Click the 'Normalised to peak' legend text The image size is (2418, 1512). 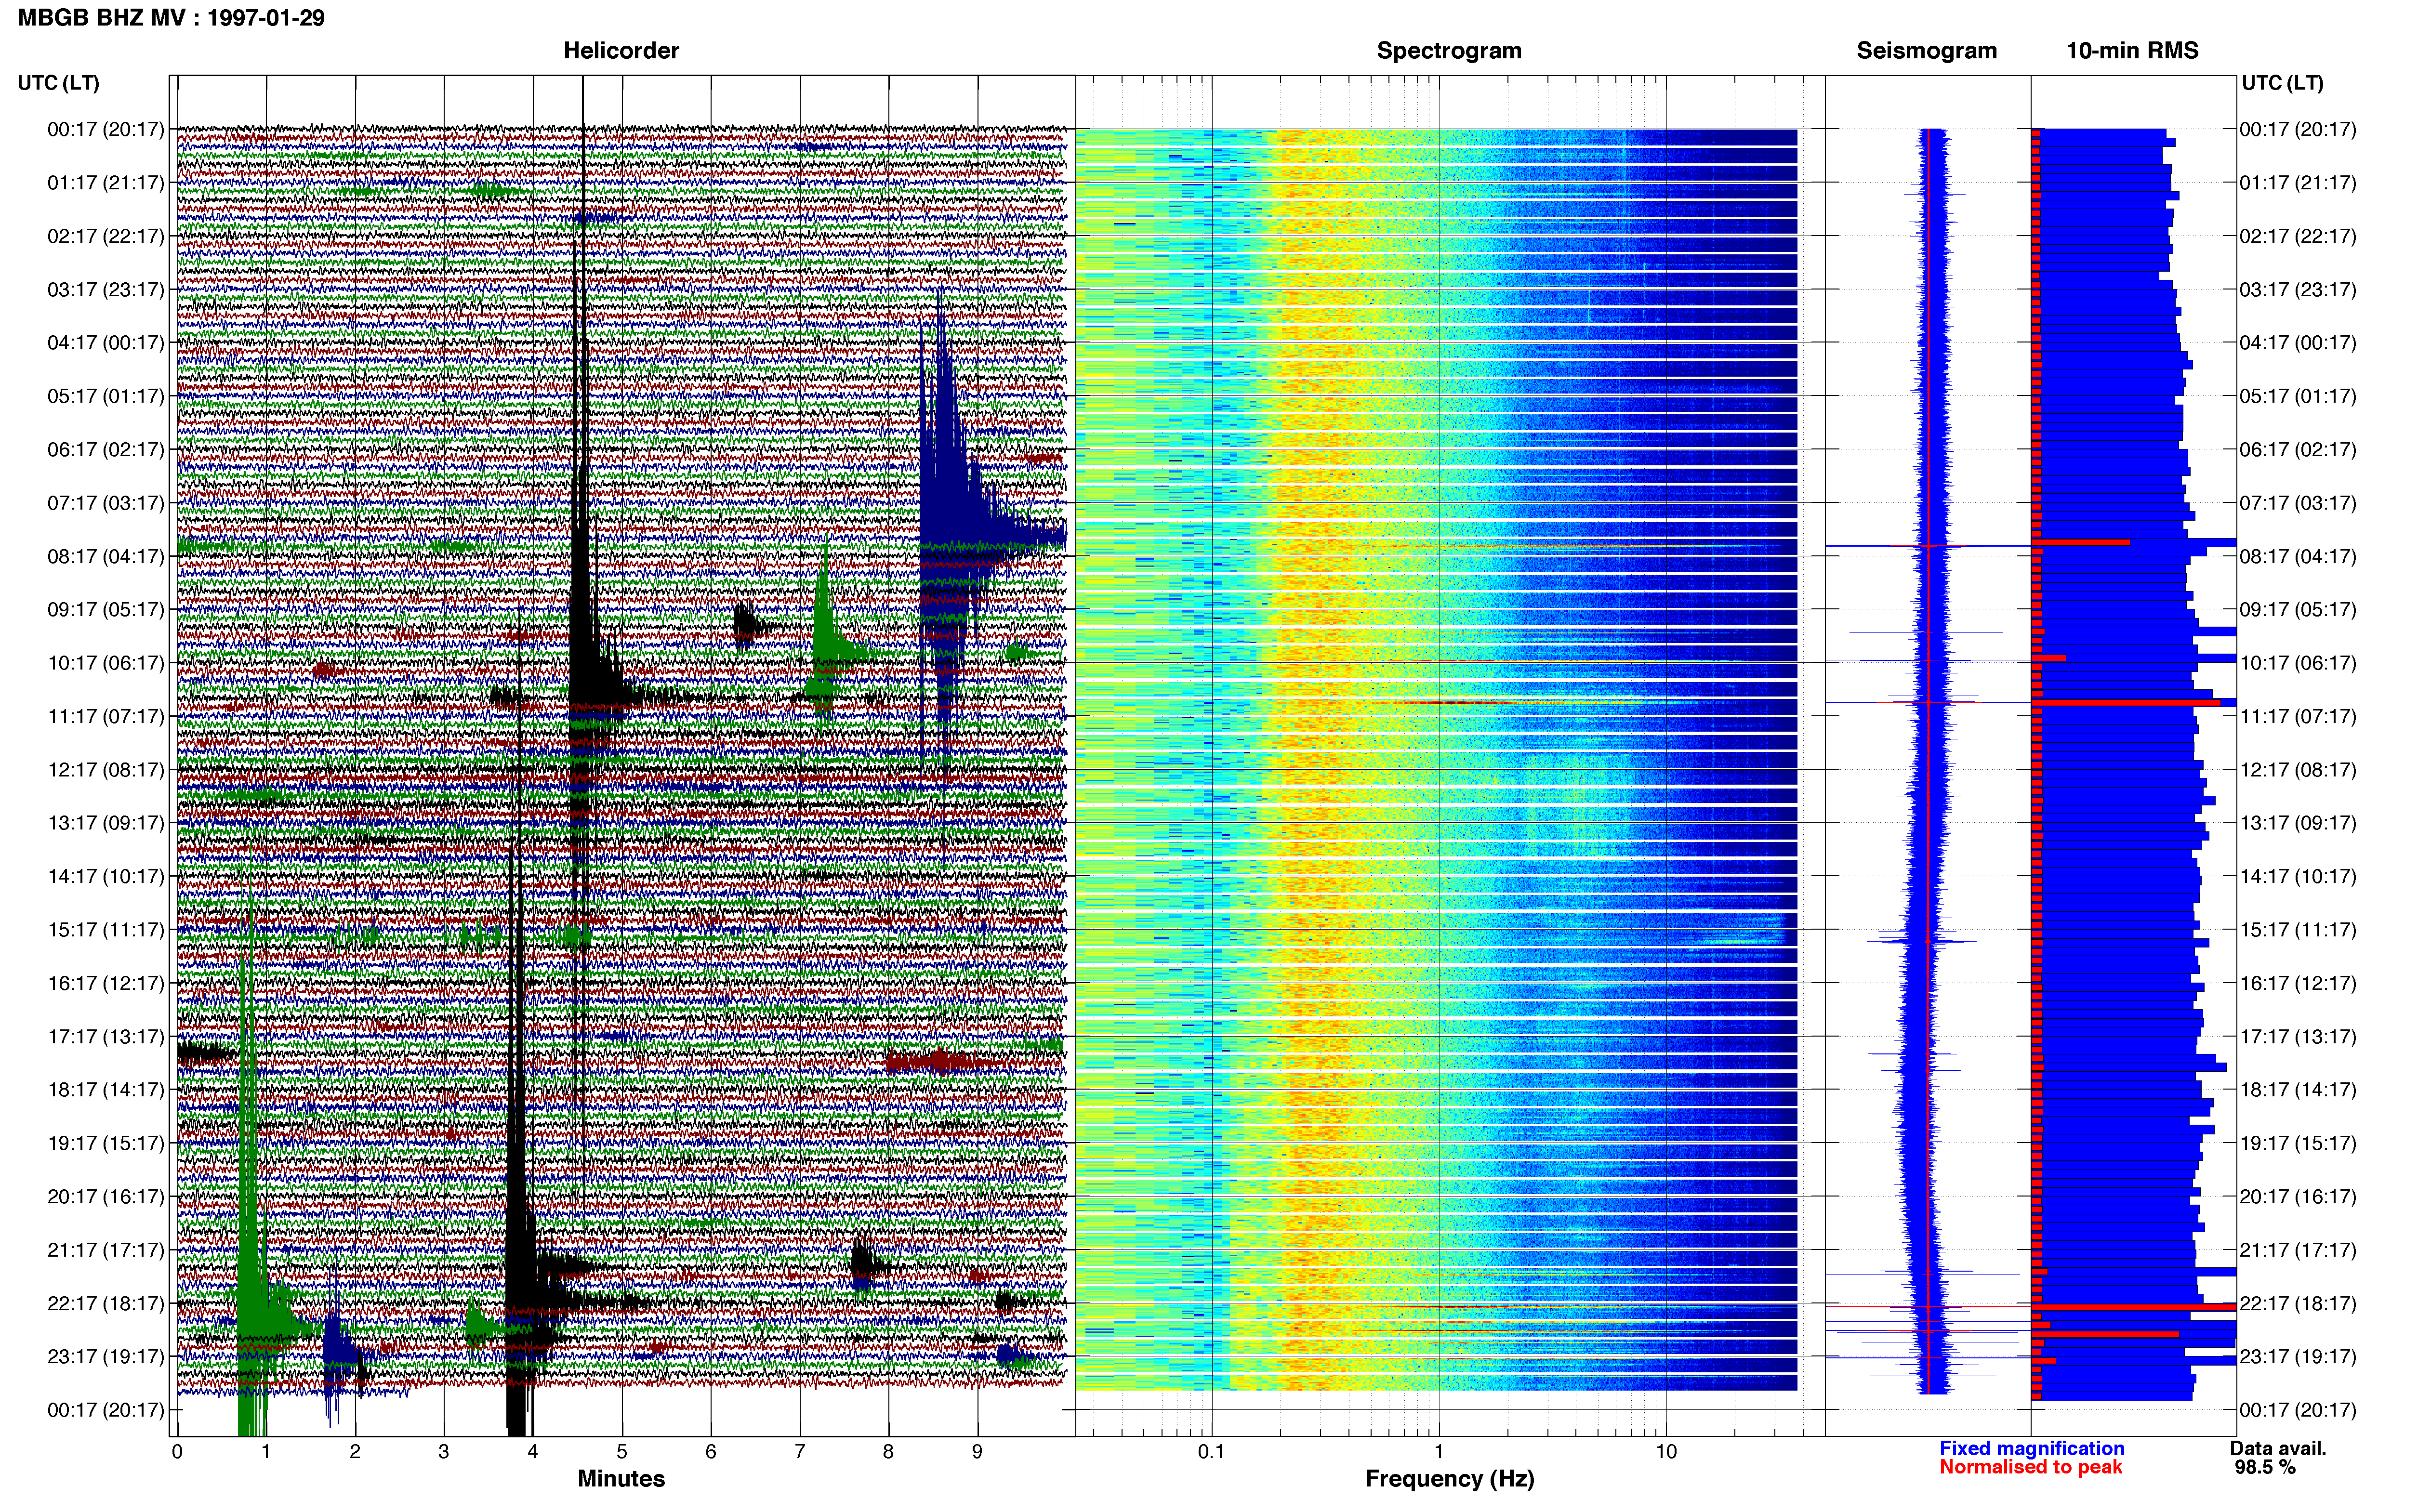[2031, 1467]
